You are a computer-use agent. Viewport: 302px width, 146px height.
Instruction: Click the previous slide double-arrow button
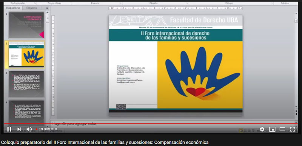(x=296, y=111)
